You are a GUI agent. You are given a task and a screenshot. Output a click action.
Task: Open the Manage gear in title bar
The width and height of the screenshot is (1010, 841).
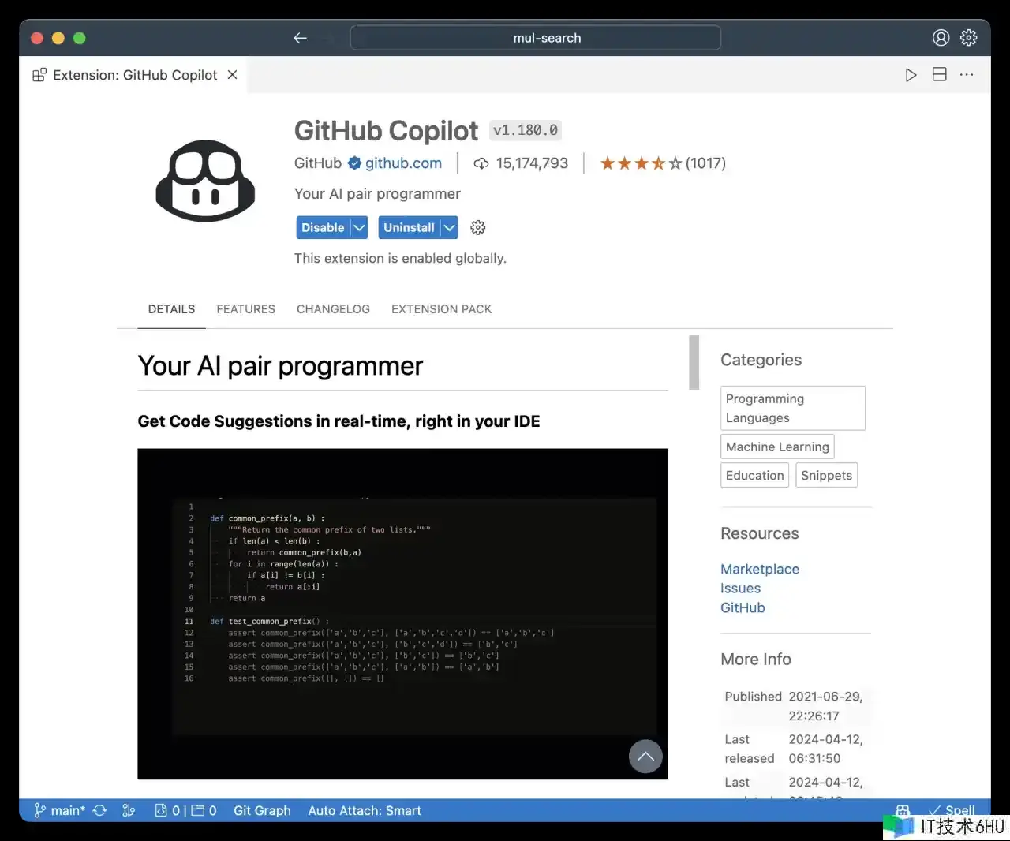tap(969, 37)
